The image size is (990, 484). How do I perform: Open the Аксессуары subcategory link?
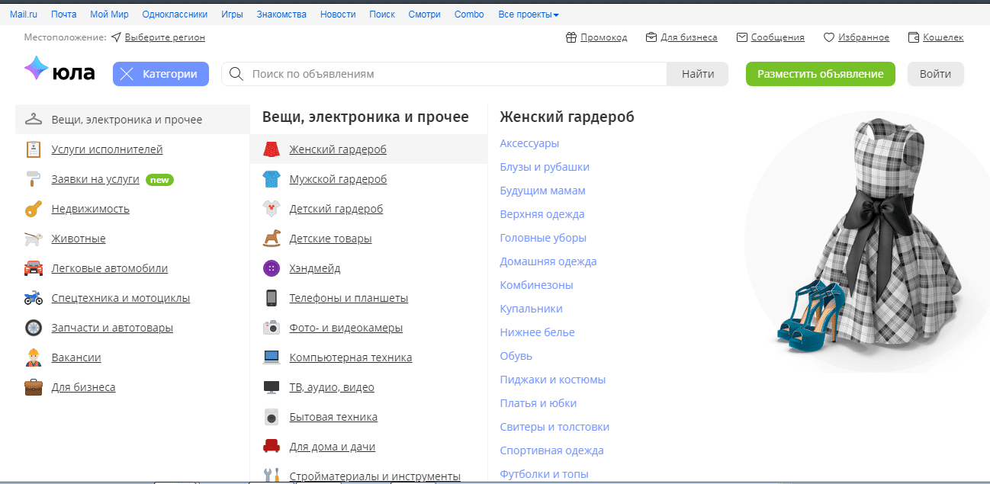click(529, 143)
